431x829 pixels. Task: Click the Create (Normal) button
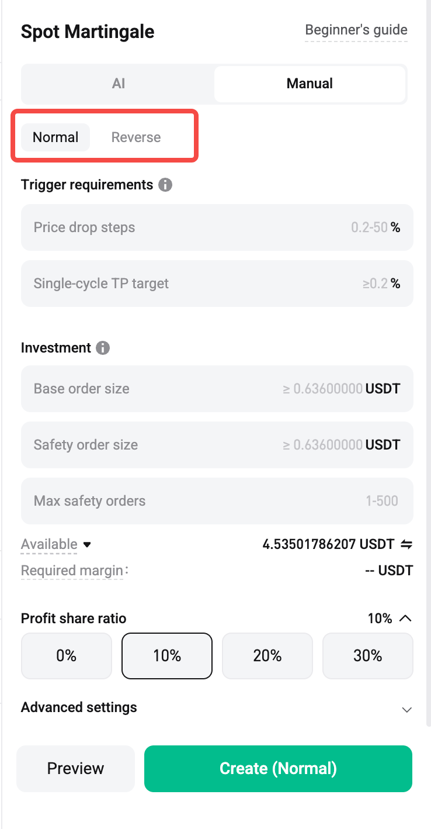pyautogui.click(x=278, y=768)
